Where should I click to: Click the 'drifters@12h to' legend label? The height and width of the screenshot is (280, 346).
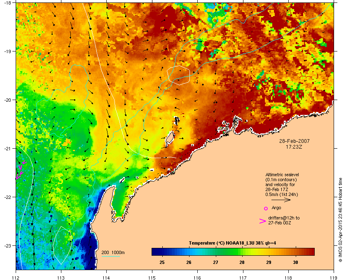(284, 218)
